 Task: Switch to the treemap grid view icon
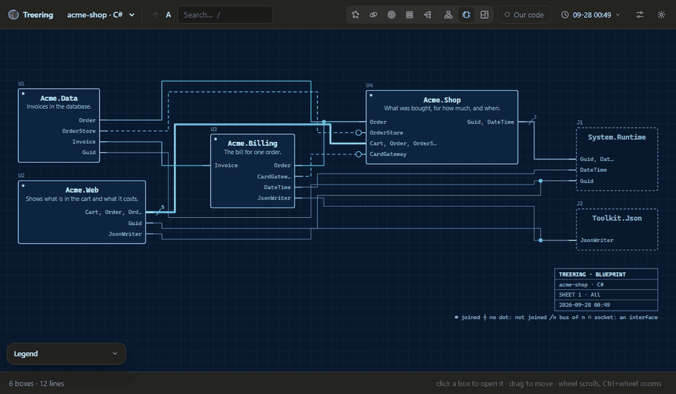pyautogui.click(x=485, y=15)
